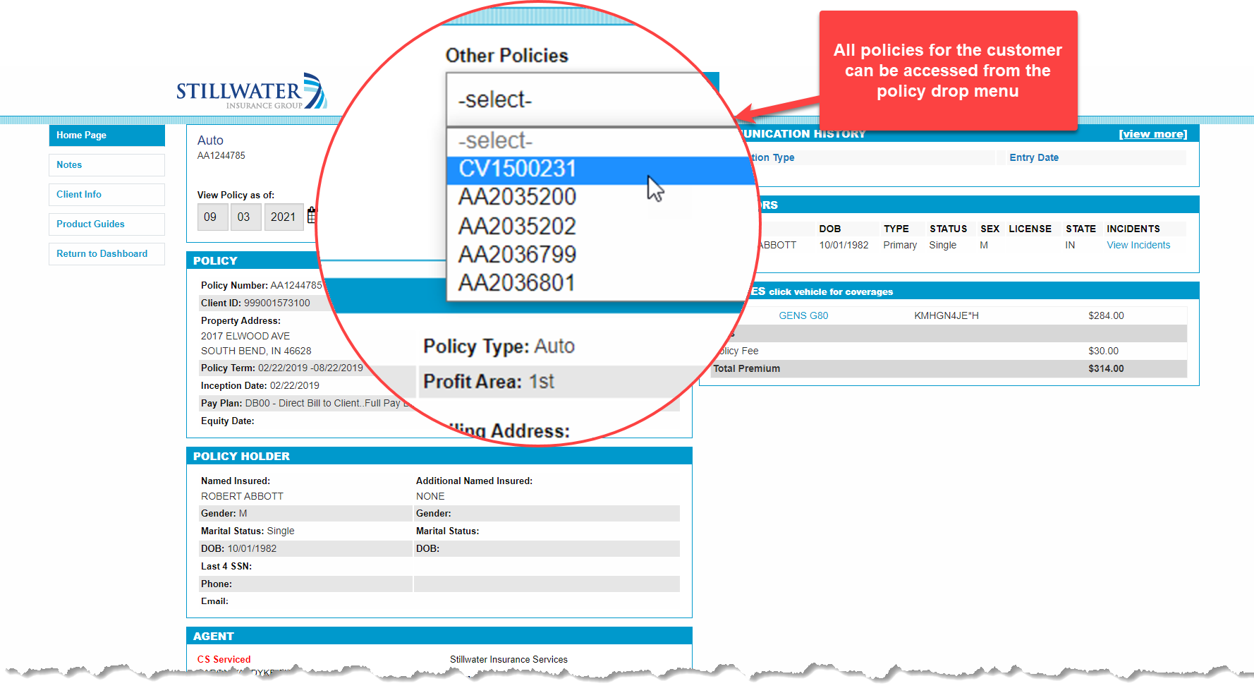Click the address line 2017 ELWOOD AVE

(x=245, y=336)
